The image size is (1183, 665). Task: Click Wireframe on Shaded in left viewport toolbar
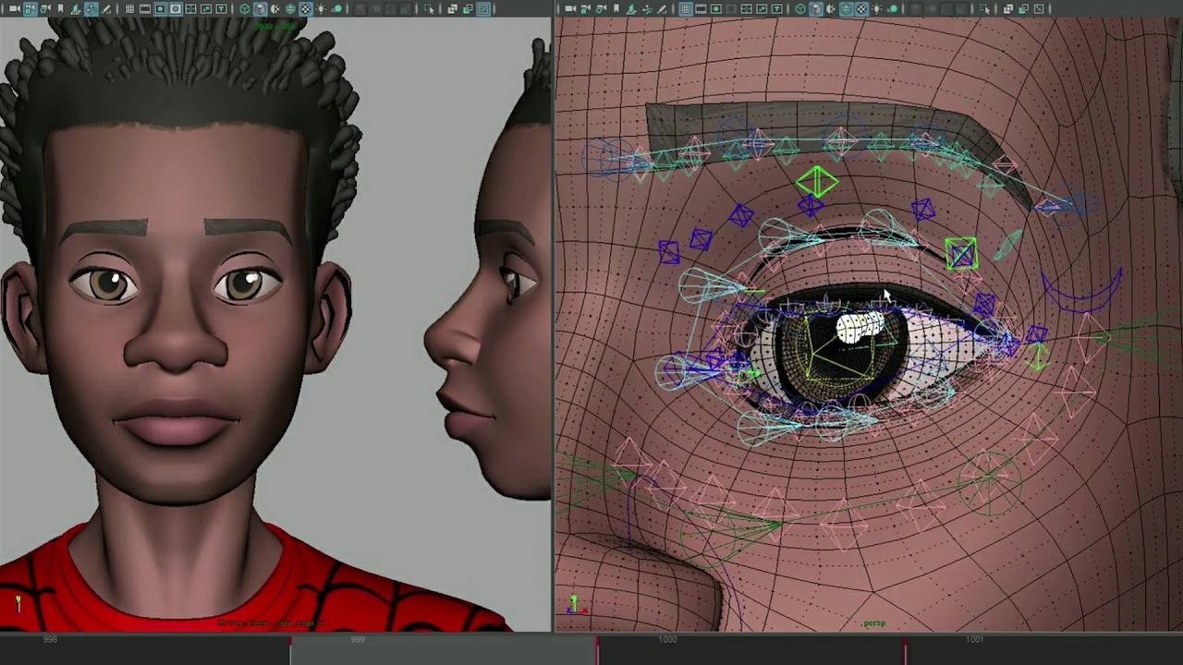pos(290,9)
